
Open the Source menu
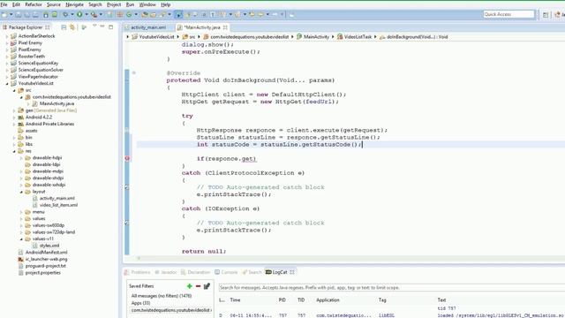54,4
